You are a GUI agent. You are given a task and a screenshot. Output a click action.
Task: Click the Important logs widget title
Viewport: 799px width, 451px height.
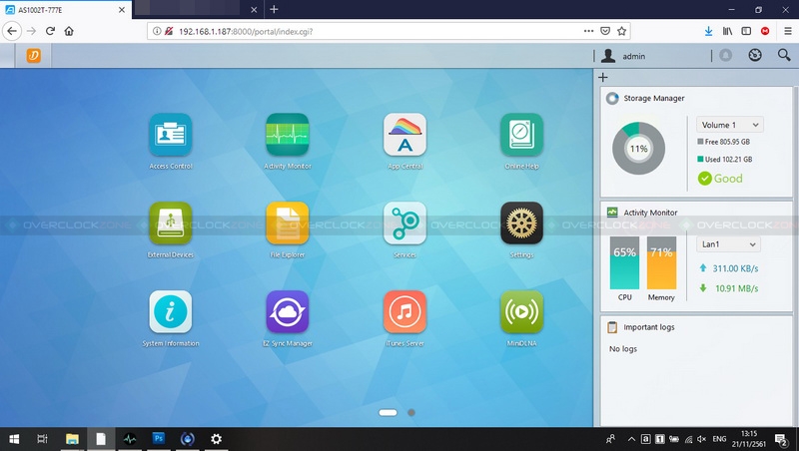coord(648,327)
